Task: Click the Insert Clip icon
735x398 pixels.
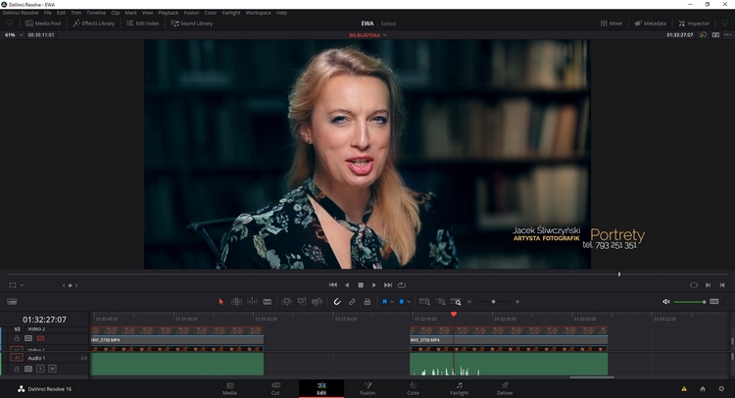Action: click(x=286, y=302)
